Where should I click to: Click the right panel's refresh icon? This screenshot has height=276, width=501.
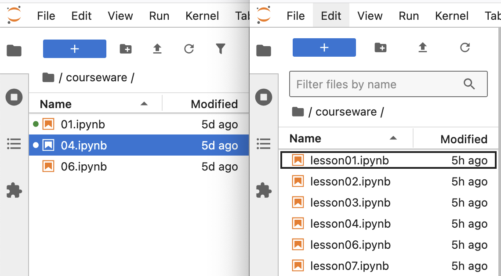(x=465, y=47)
